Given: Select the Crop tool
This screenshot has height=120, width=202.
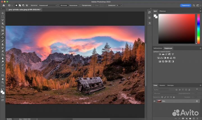Looking at the screenshot, I should point(3,27).
